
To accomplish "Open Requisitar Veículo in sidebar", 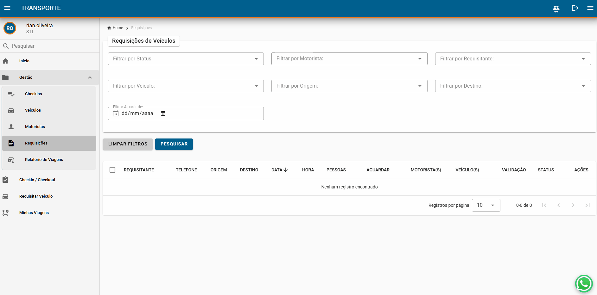I will 49,196.
